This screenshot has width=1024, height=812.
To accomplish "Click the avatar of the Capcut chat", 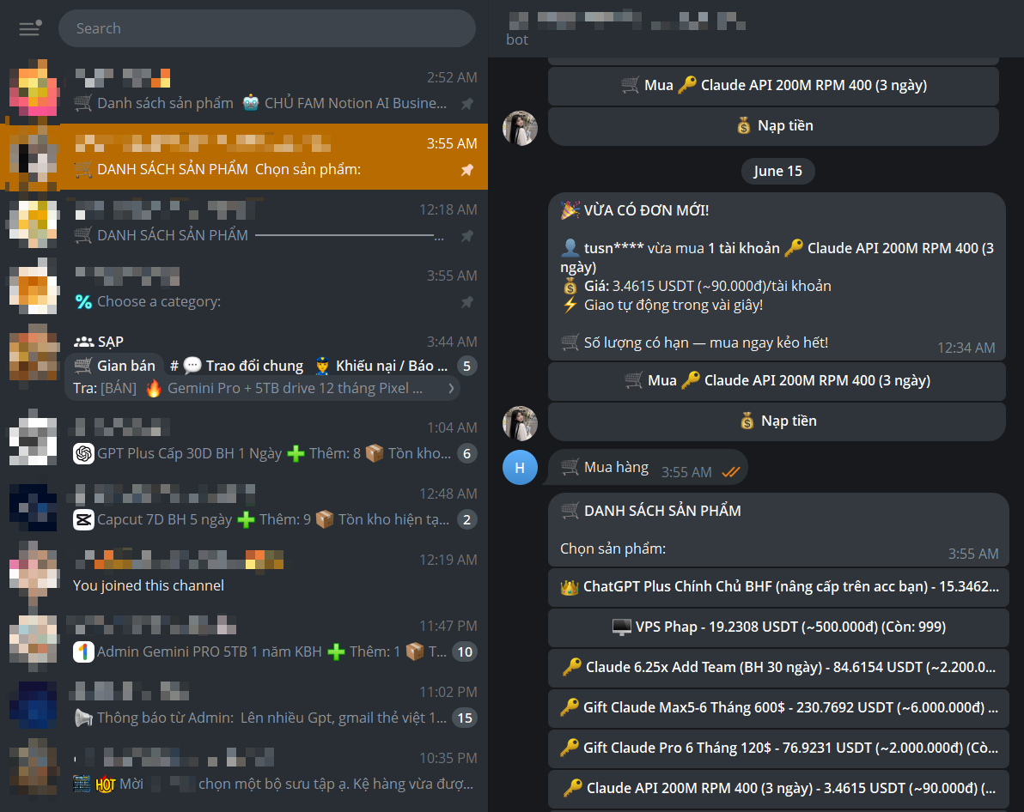I will point(34,506).
